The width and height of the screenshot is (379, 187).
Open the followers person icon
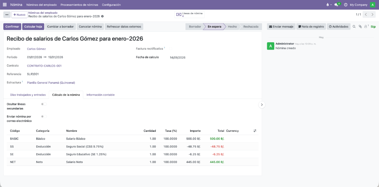coord(366,26)
